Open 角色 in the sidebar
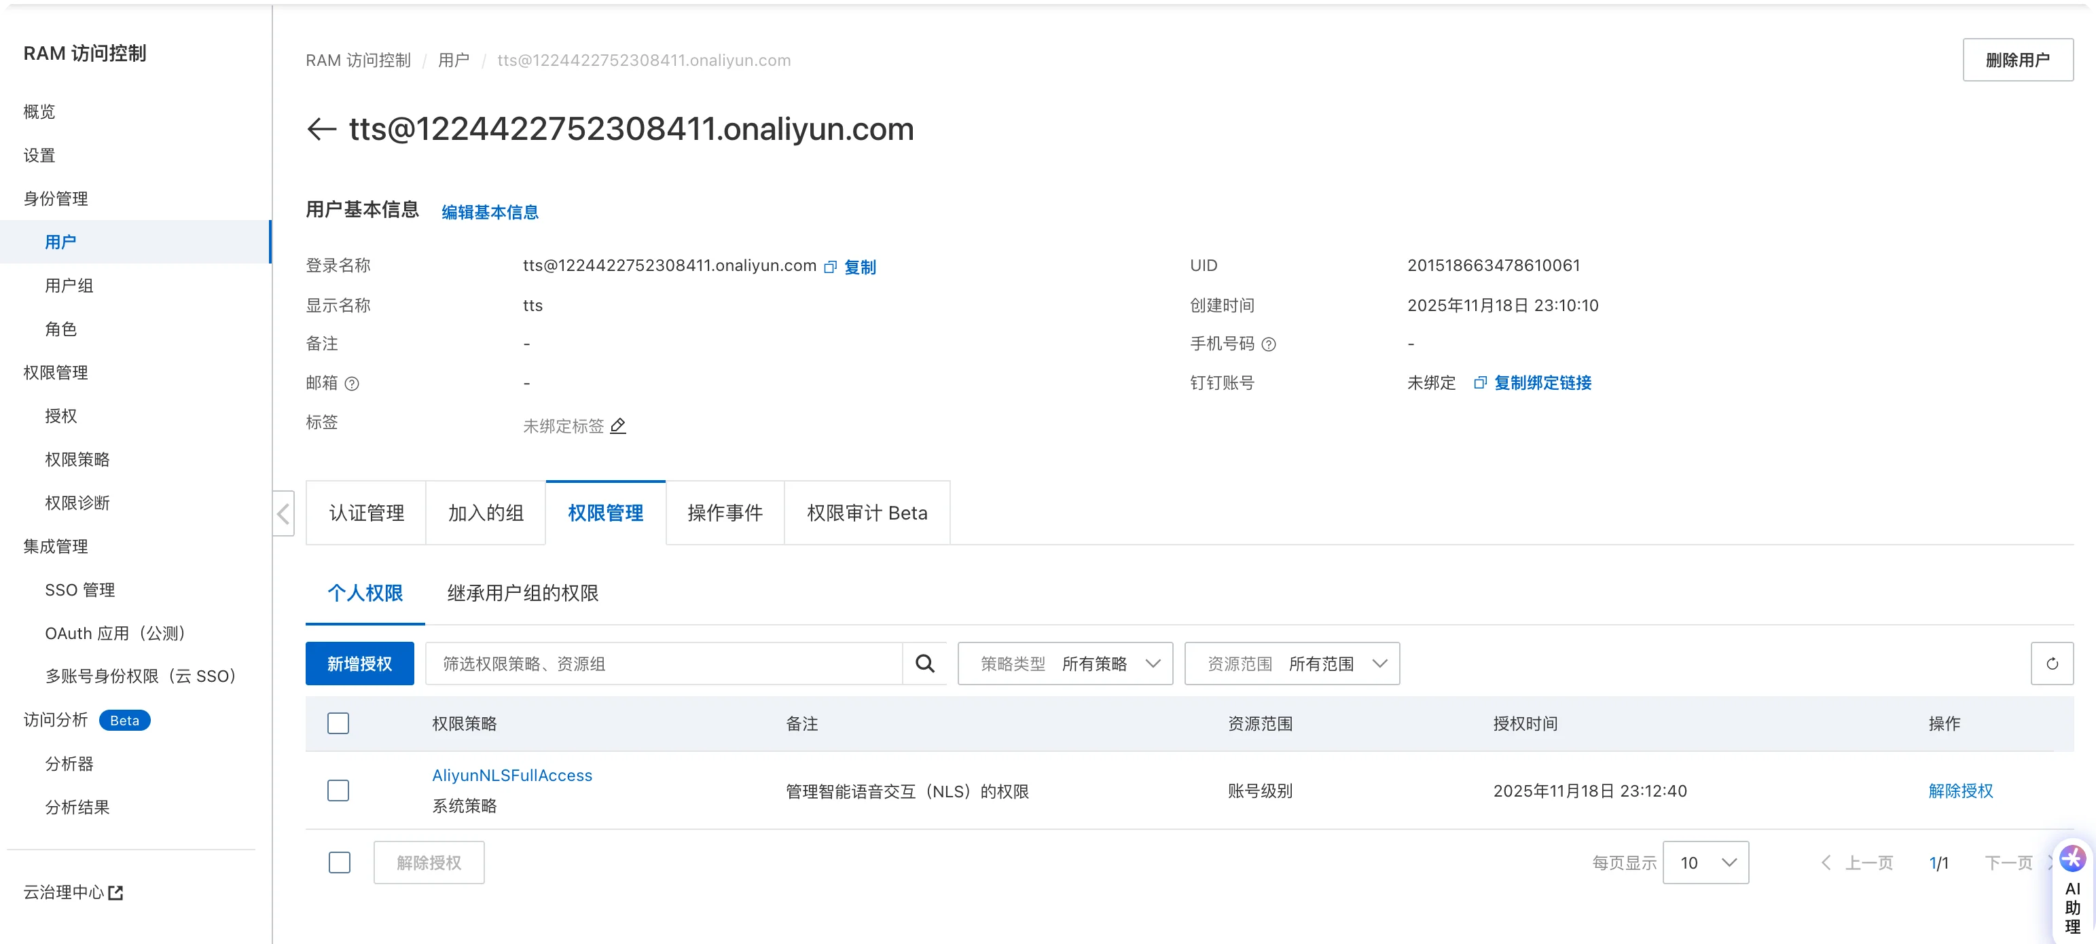Image resolution: width=2096 pixels, height=944 pixels. pyautogui.click(x=61, y=329)
